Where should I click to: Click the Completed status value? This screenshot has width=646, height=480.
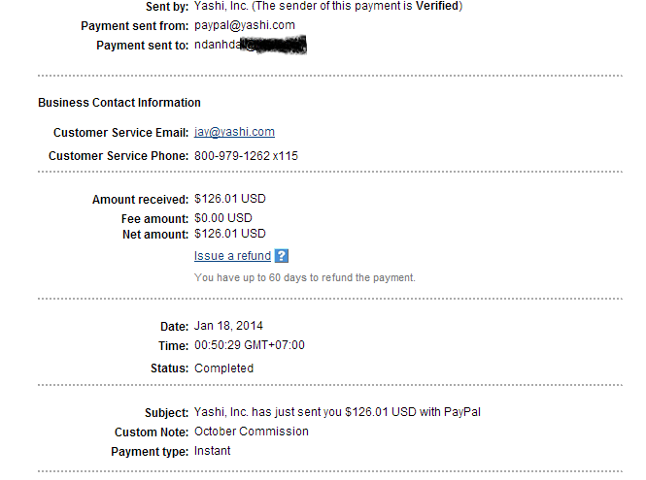click(223, 368)
